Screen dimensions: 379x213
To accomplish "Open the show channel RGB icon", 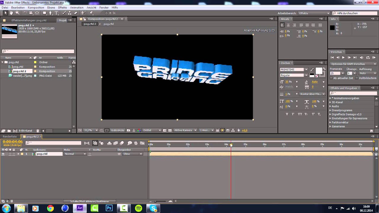I will (139, 130).
